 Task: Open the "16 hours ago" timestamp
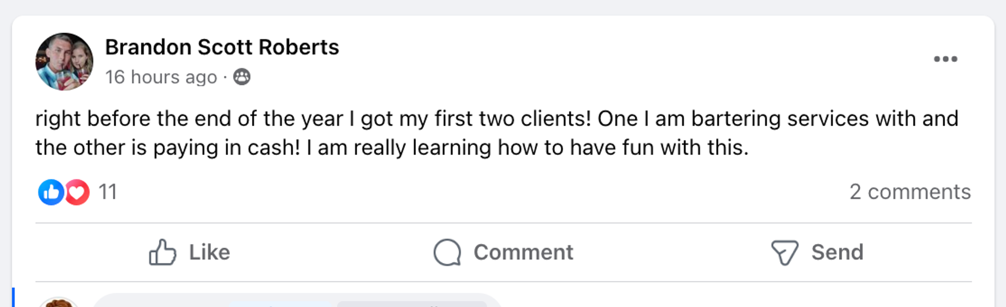(161, 77)
